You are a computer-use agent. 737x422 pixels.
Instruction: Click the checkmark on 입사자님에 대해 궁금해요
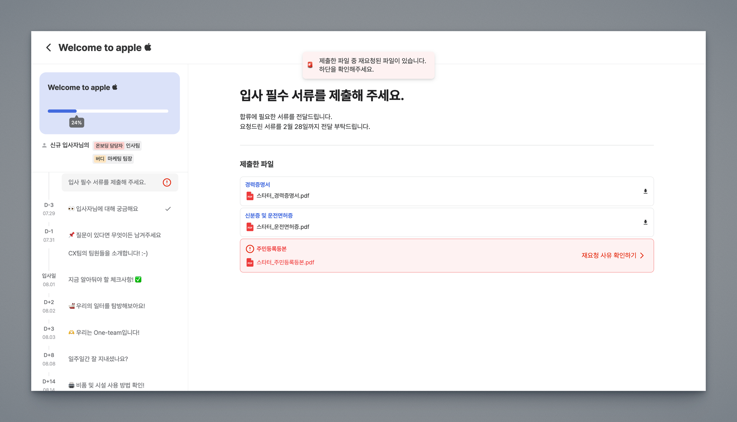168,209
